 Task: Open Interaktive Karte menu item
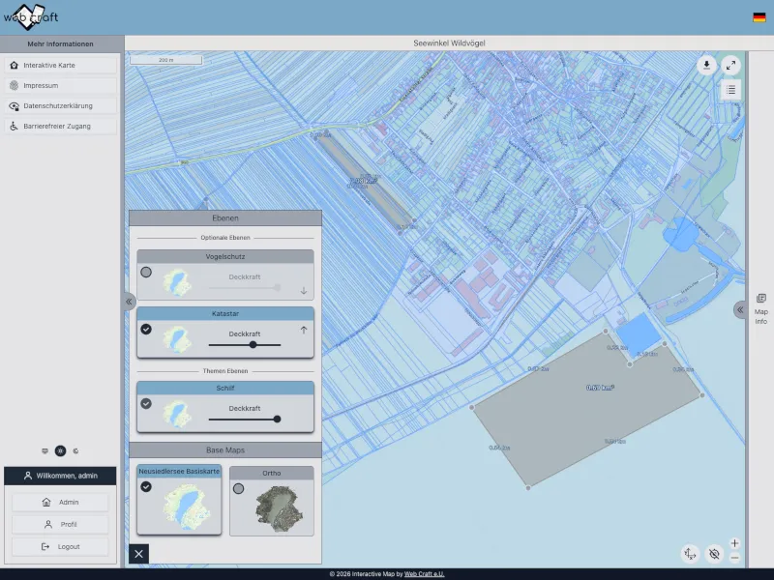[62, 65]
